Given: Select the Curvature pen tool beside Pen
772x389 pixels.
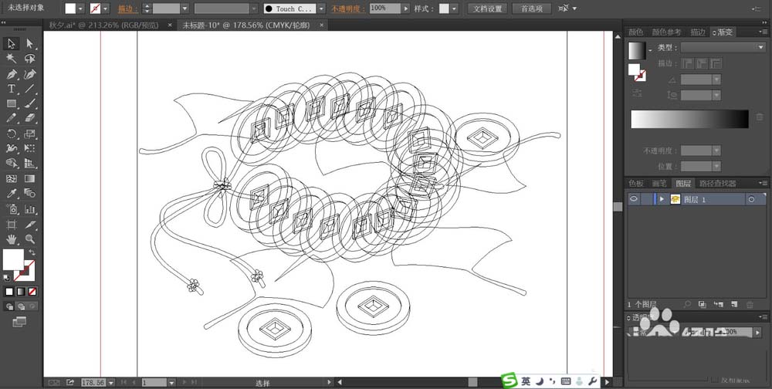Looking at the screenshot, I should (x=30, y=74).
